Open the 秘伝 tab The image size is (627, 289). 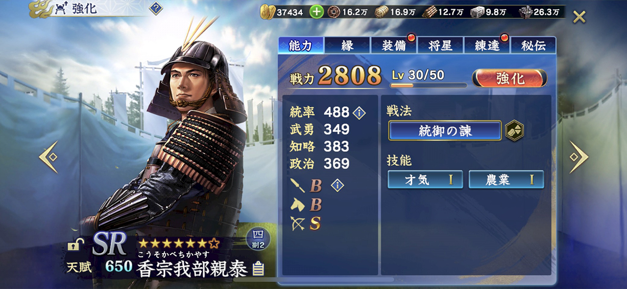tap(533, 45)
